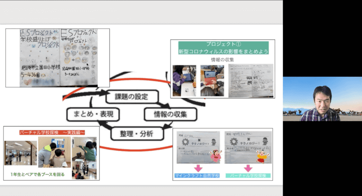Click the gear icon on the right worksheet

[x=234, y=141]
